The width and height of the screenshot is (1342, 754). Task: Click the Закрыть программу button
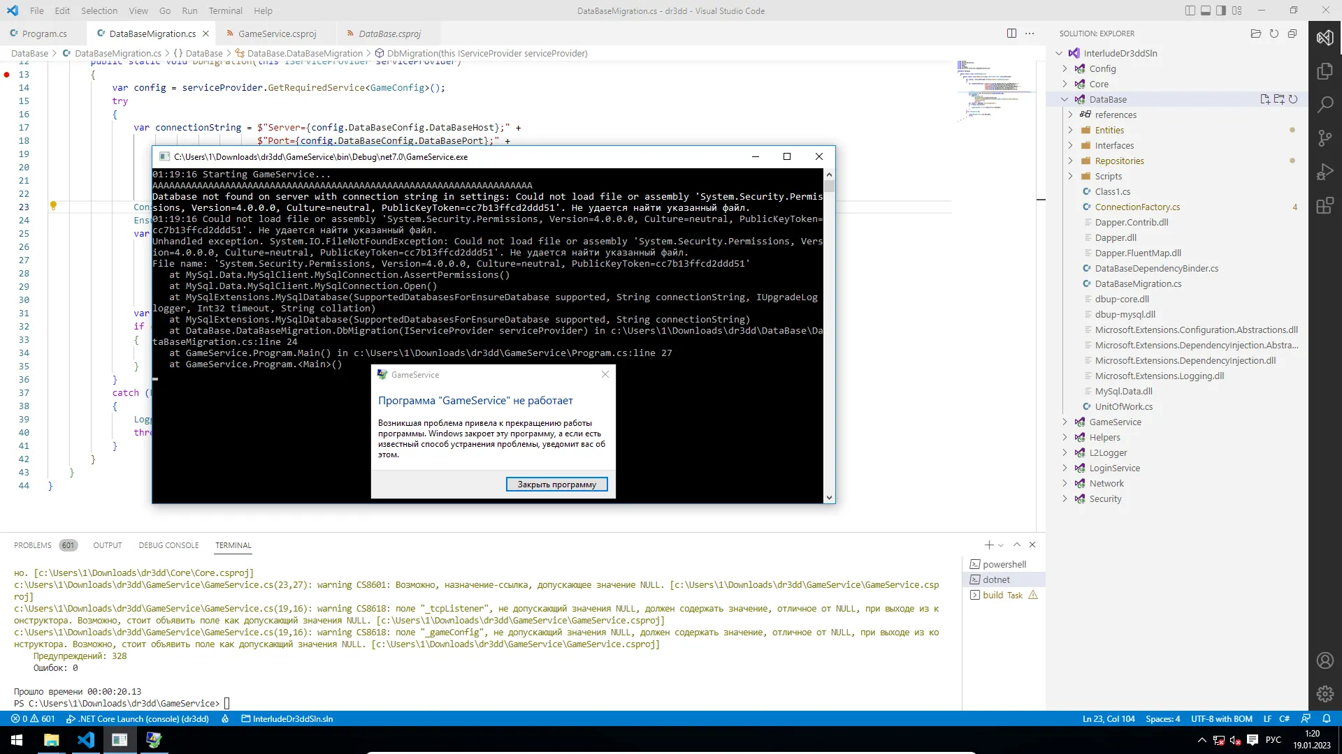tap(556, 485)
